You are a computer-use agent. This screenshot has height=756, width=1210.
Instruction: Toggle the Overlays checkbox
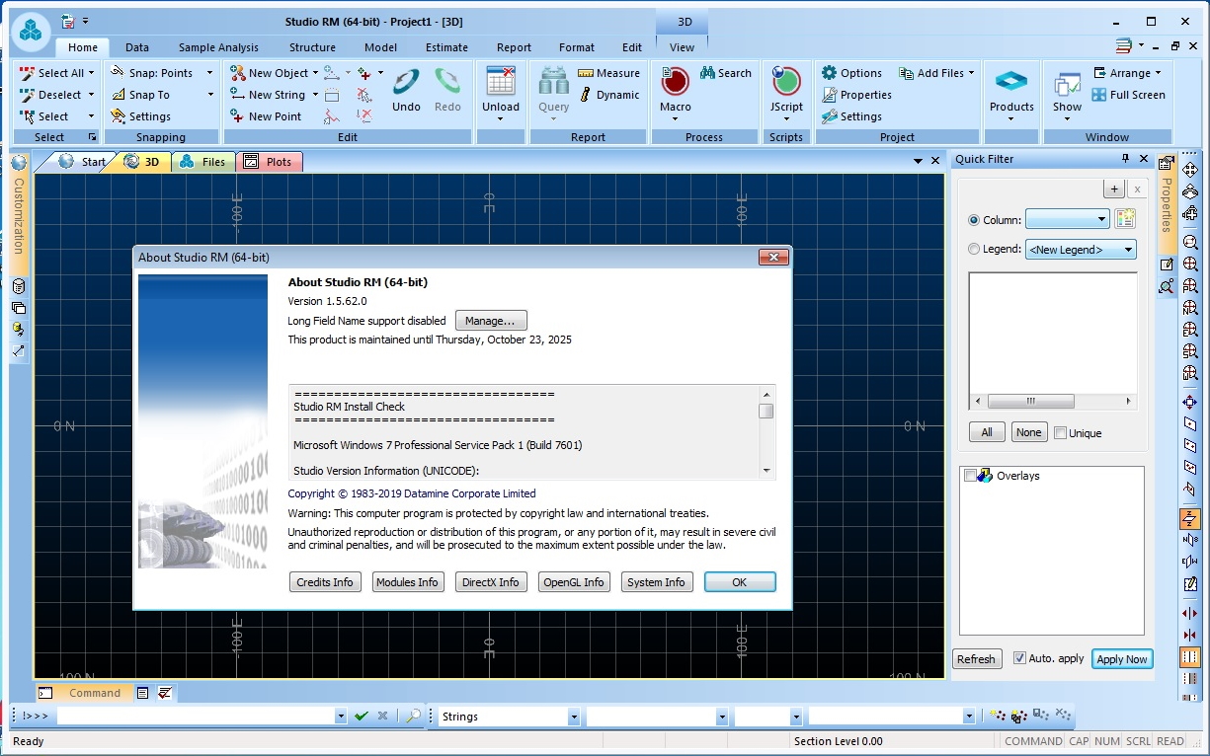pyautogui.click(x=970, y=476)
